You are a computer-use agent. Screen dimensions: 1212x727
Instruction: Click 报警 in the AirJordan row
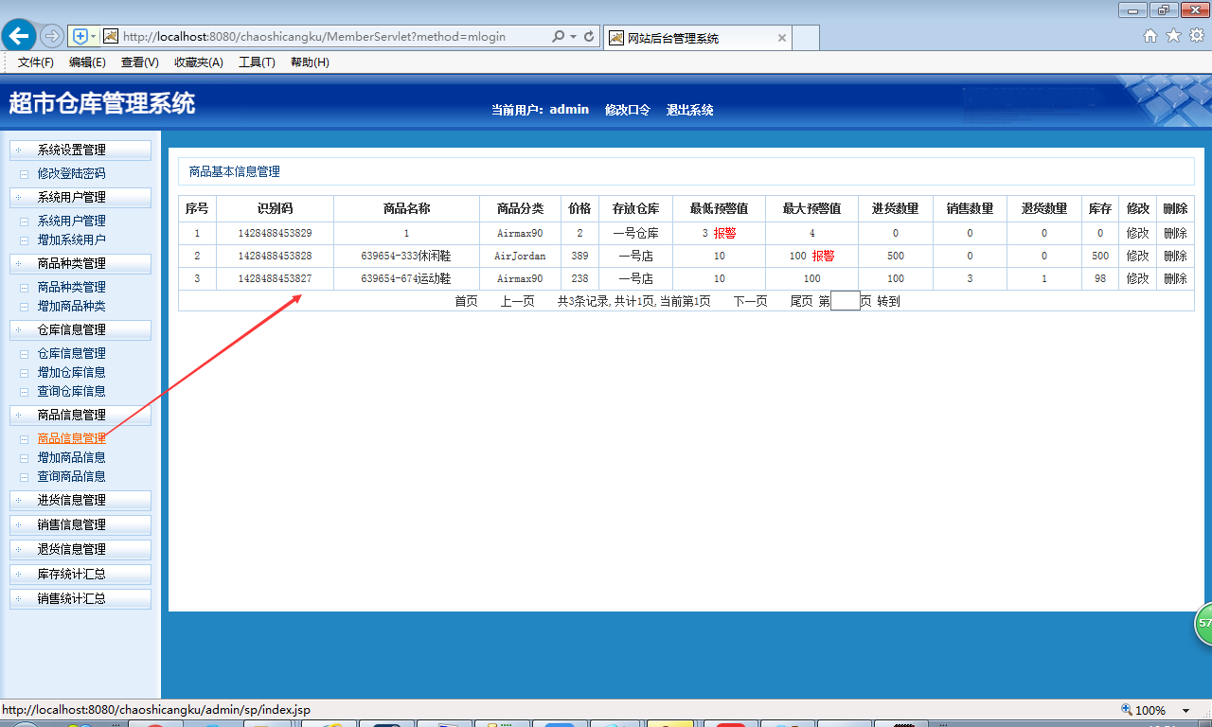tap(823, 256)
